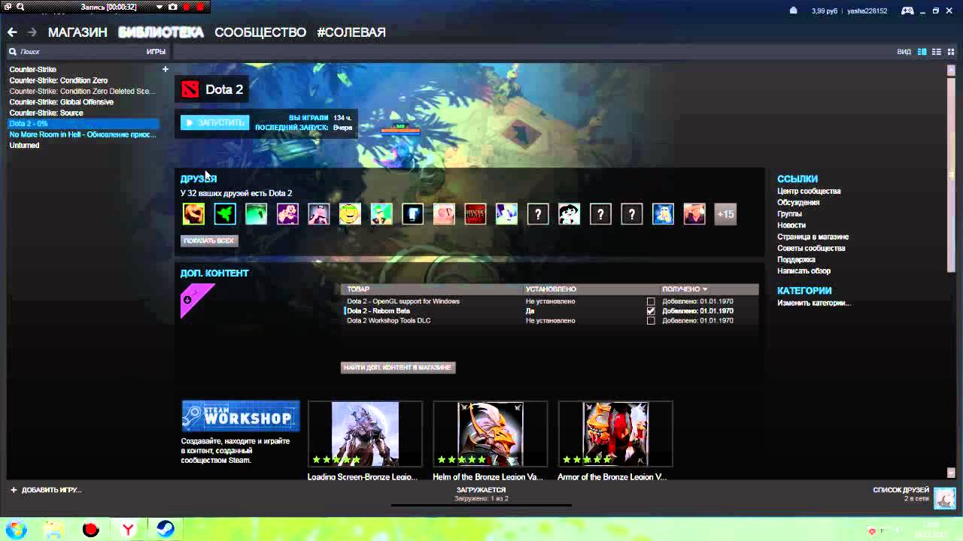Viewport: 963px width, 541px height.
Task: Click the Dota 2 red logo
Action: [x=190, y=89]
